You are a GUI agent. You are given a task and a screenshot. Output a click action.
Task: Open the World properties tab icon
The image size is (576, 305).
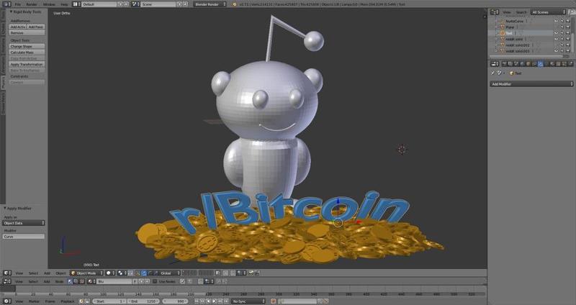(x=523, y=63)
